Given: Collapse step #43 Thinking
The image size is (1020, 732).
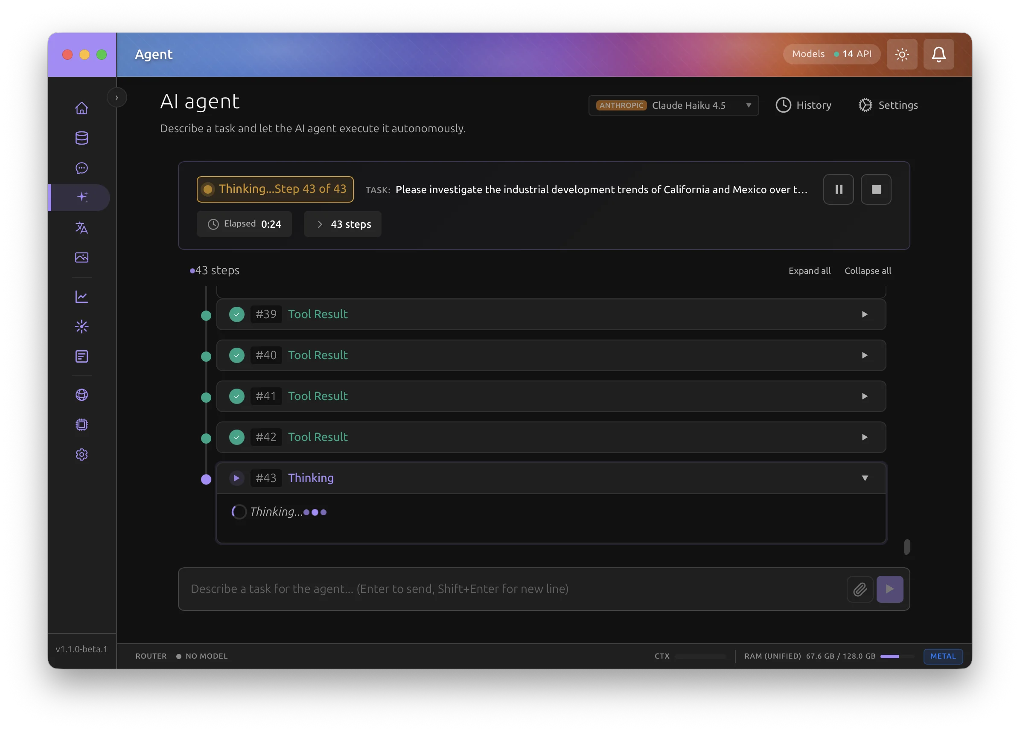Looking at the screenshot, I should pos(864,478).
